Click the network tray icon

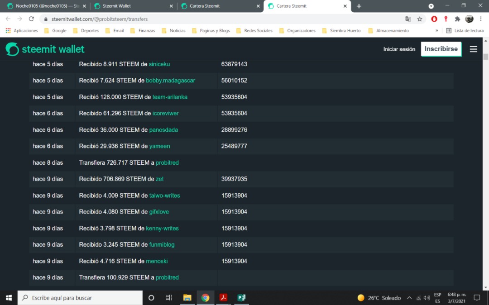418,298
